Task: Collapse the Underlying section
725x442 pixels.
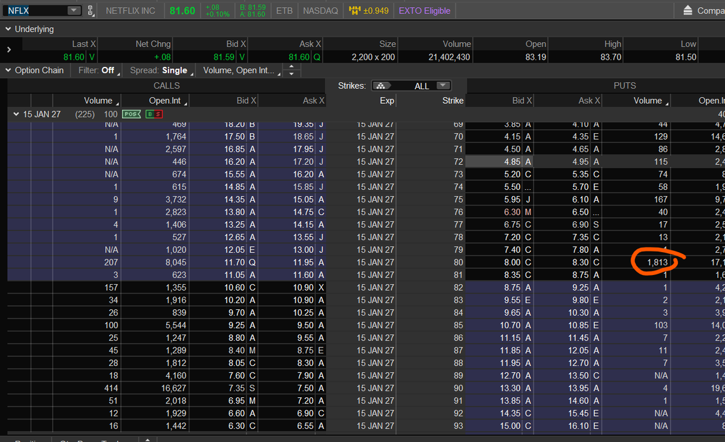Action: click(8, 29)
